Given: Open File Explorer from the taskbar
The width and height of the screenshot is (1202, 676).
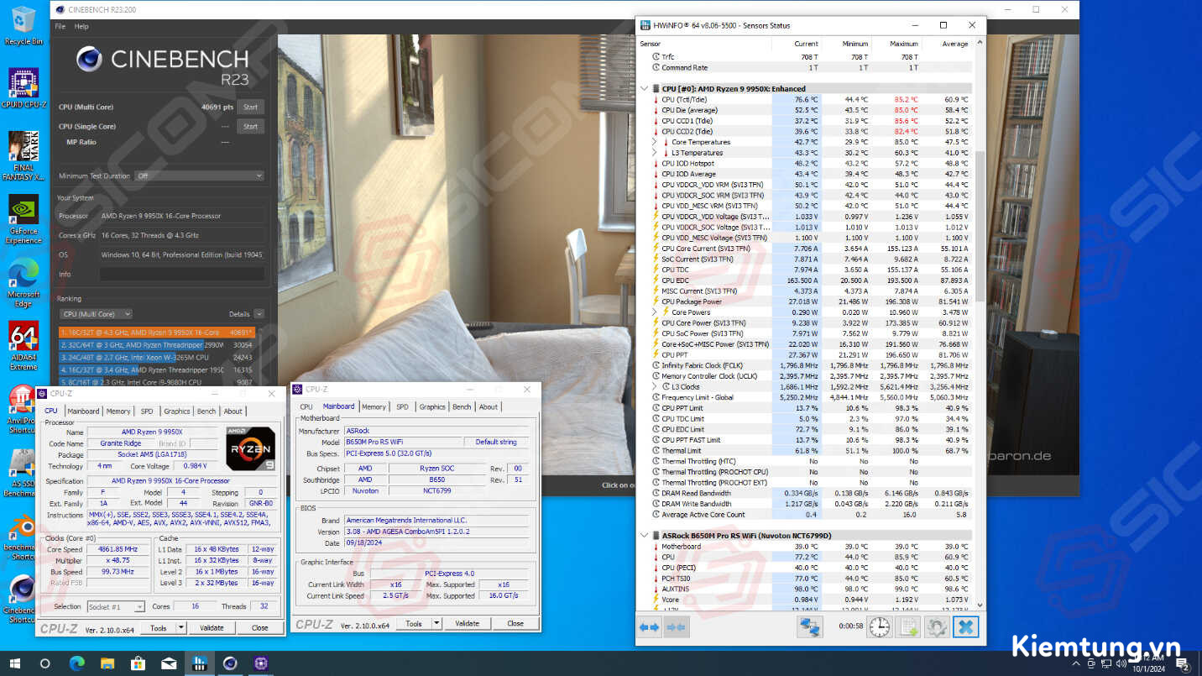Looking at the screenshot, I should [107, 663].
